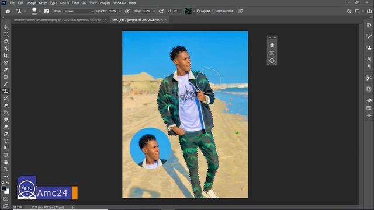
Task: Open the brush preset picker dropdown
Action: coord(40,11)
